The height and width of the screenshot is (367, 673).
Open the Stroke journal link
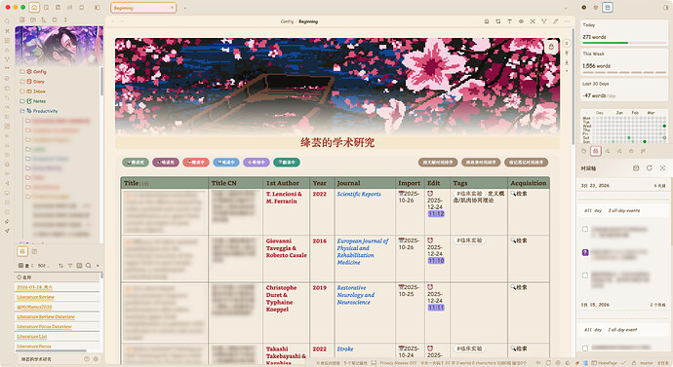pyautogui.click(x=345, y=349)
